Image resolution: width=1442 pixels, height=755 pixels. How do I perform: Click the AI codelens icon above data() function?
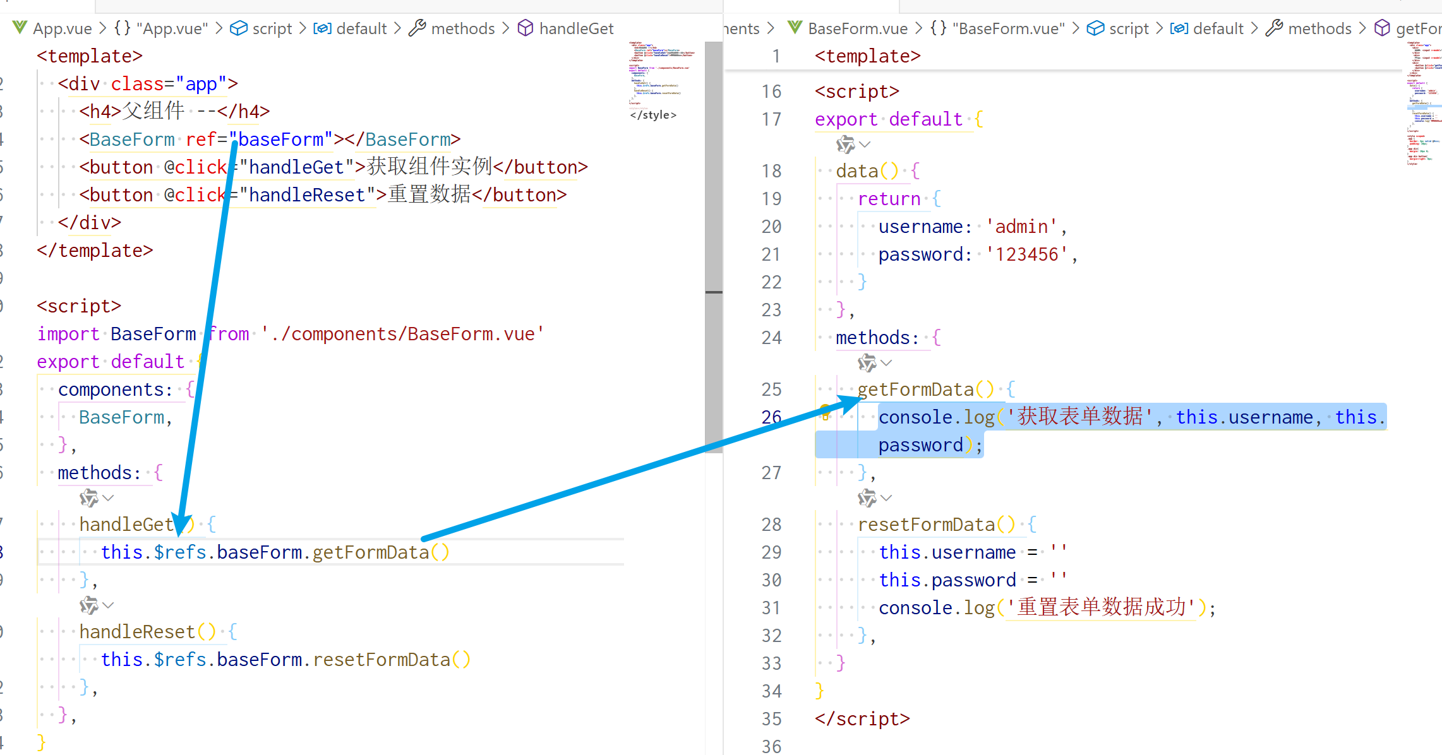845,145
